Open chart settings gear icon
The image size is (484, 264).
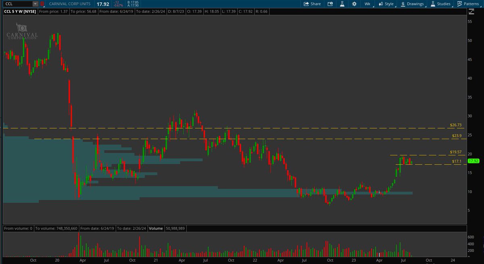pos(354,4)
